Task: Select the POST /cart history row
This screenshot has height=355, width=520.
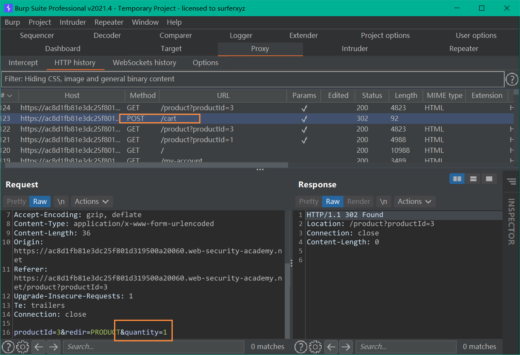Action: point(257,118)
